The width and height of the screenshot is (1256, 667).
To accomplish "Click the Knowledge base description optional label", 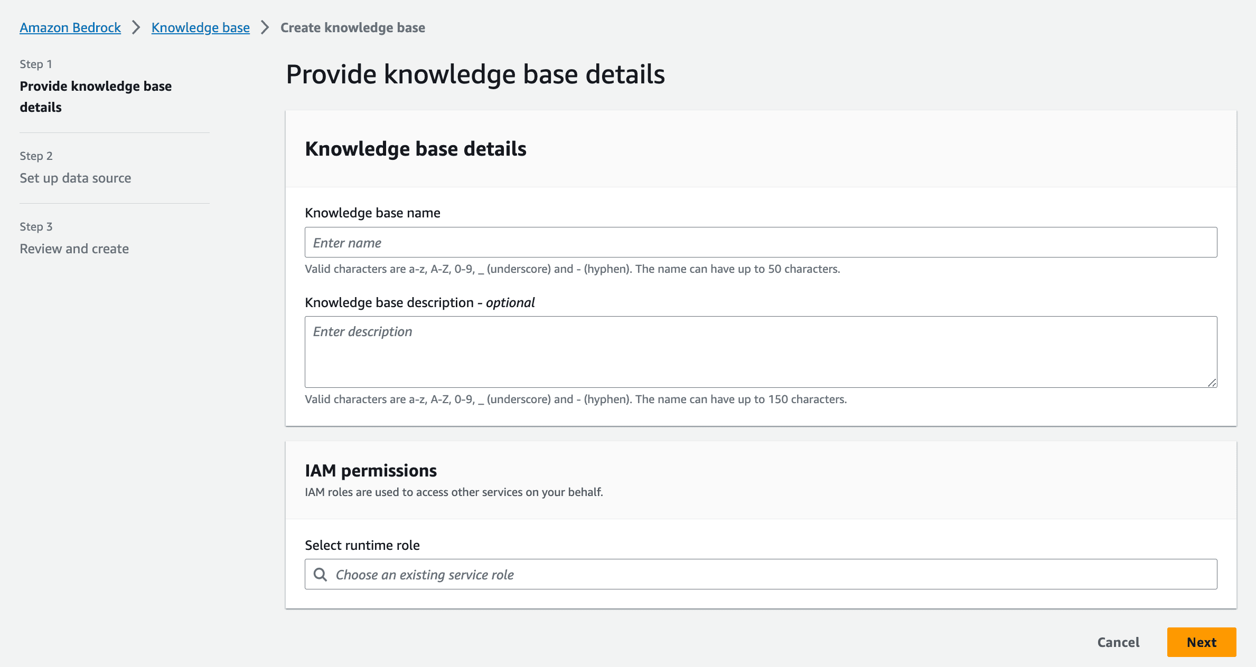I will coord(419,302).
